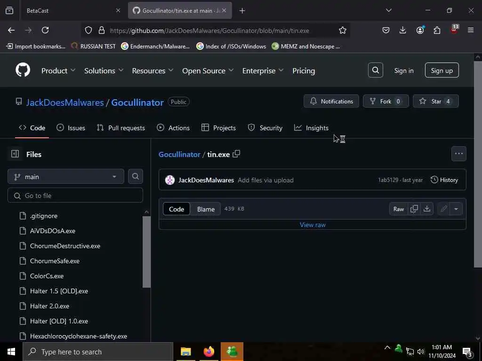Expand the main branch dropdown
Viewport: 482px width, 361px height.
[x=66, y=177]
